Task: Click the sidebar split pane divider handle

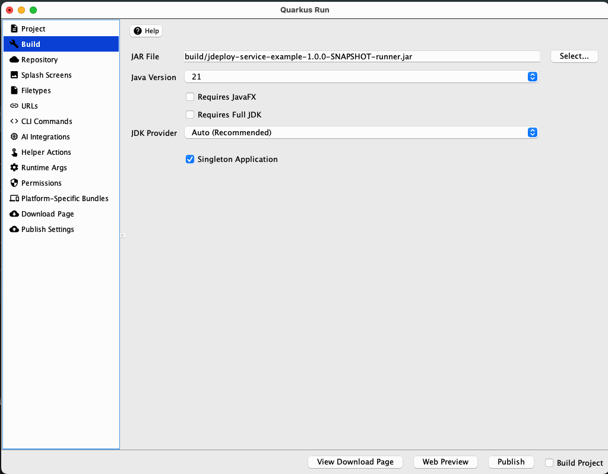Action: (x=122, y=235)
